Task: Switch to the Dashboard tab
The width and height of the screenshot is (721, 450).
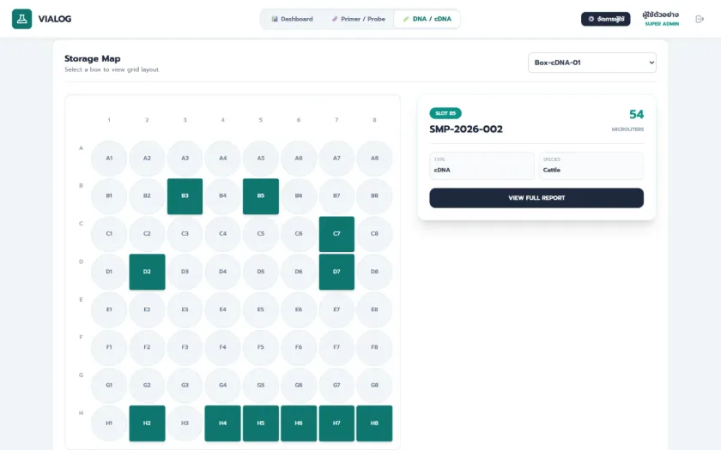Action: 292,19
